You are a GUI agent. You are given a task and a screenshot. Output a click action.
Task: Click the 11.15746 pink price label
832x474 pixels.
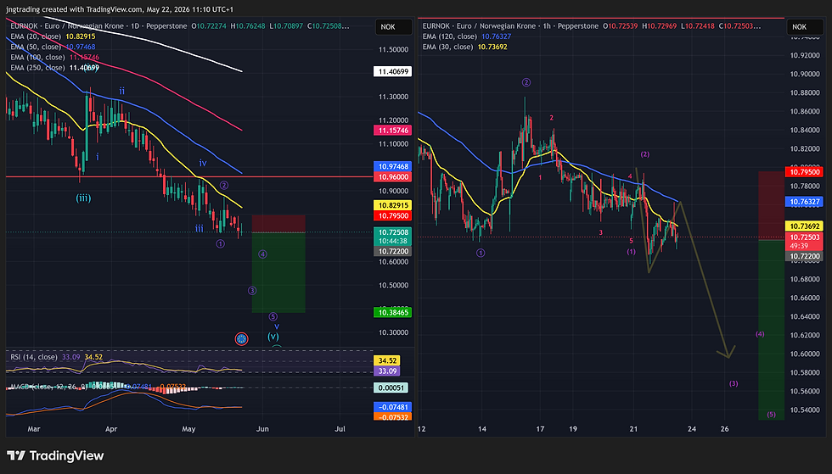click(x=393, y=131)
